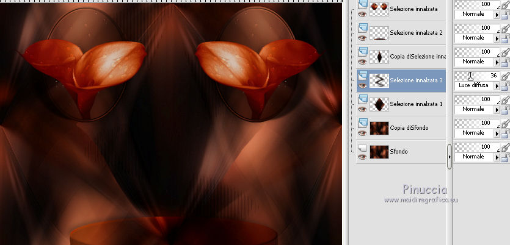Hide the Copia diSfondo layer
Screen dimensions: 510x245
362,133
